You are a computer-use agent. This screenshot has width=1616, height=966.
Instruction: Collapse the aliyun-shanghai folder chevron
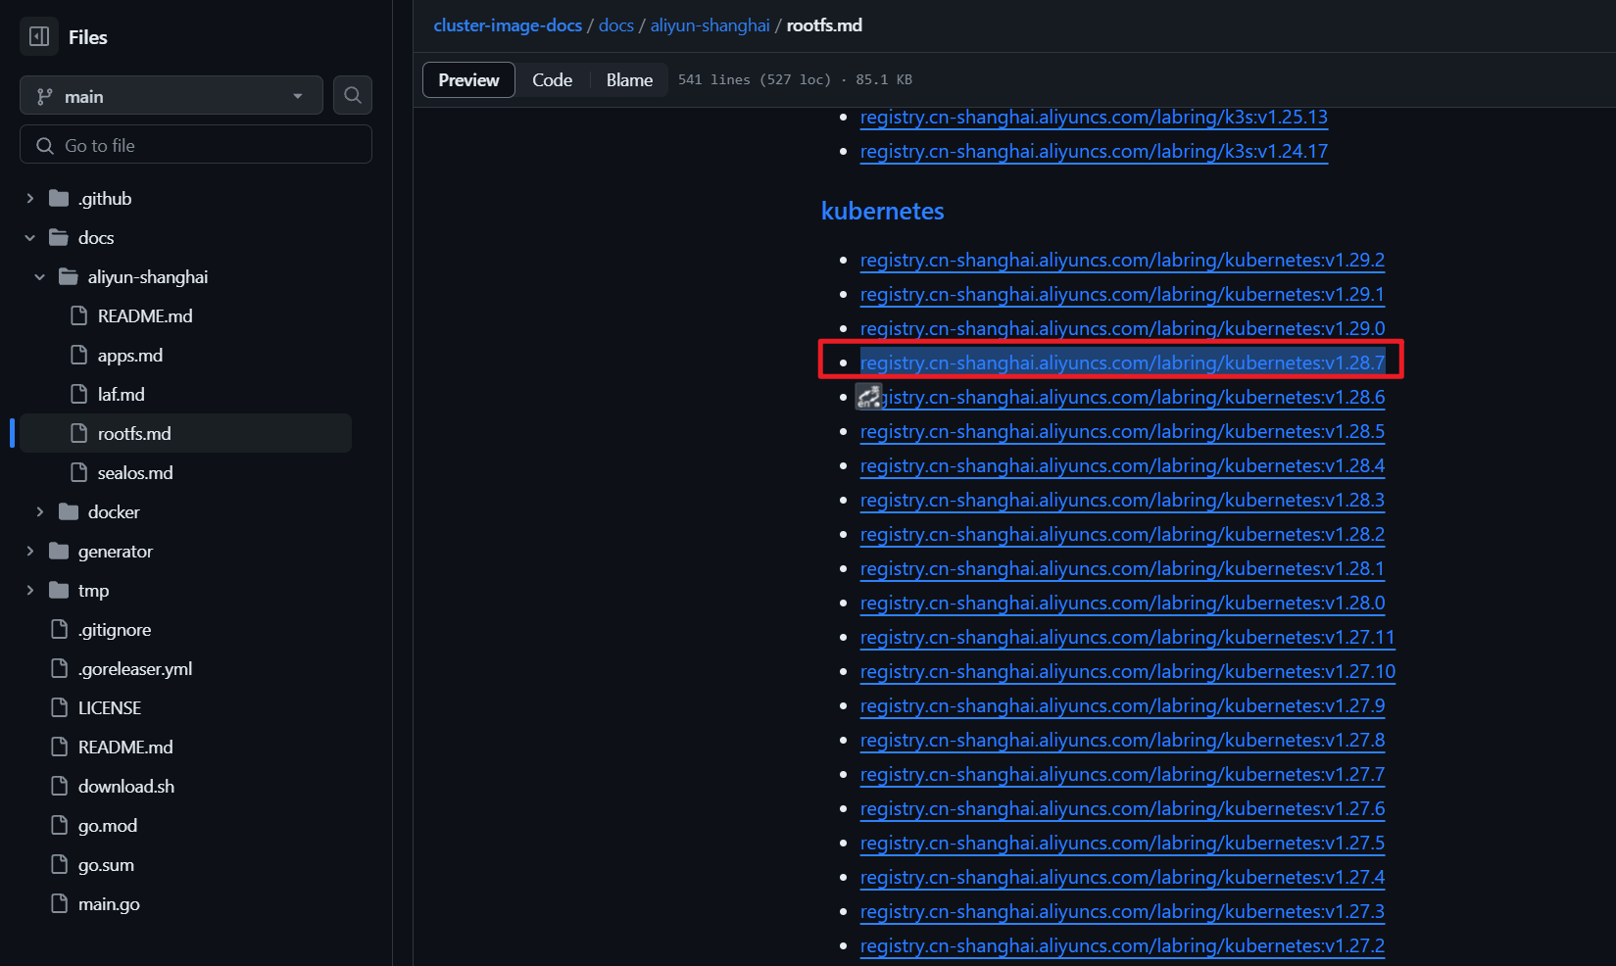click(40, 277)
